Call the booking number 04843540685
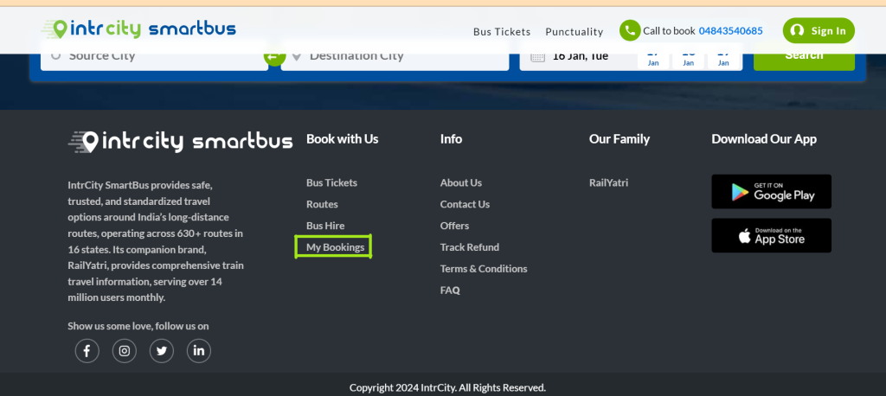Viewport: 886px width, 396px height. pos(730,31)
